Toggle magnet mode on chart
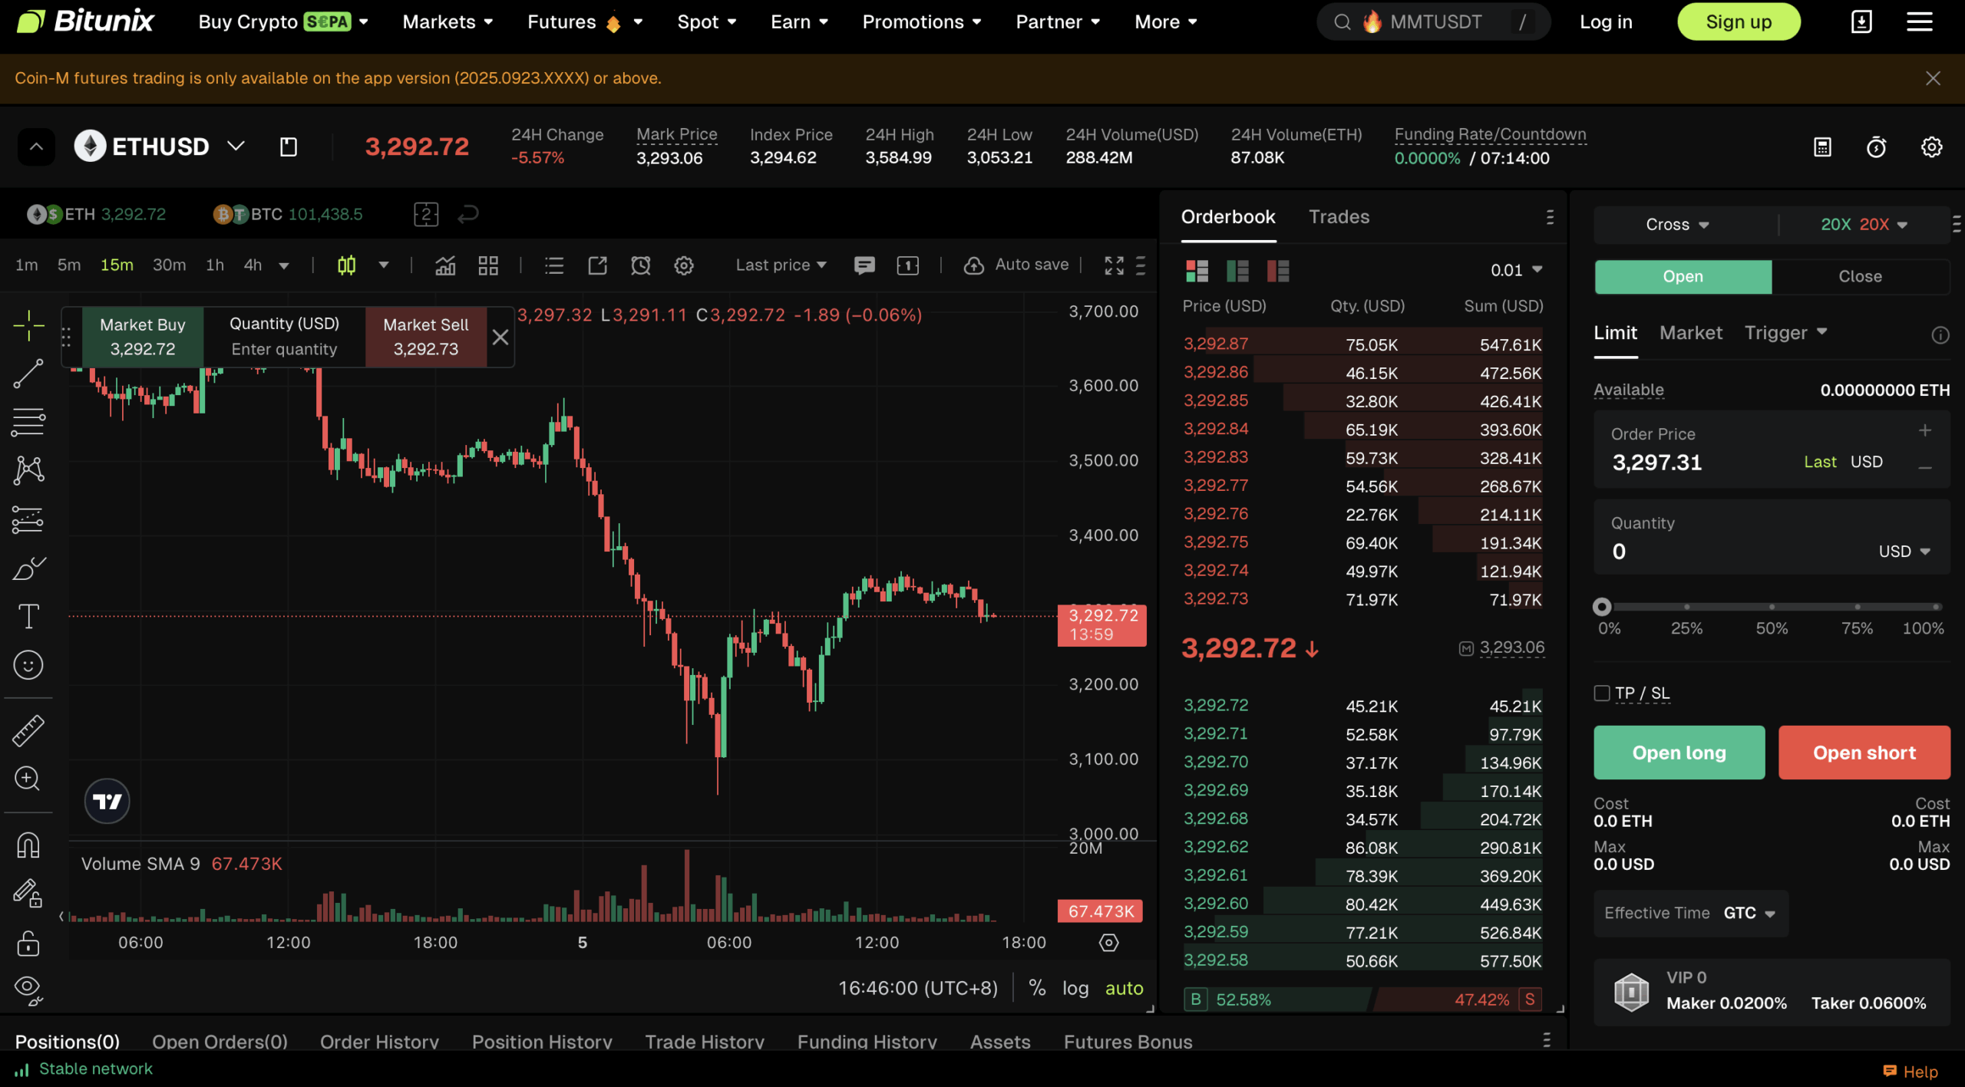 (28, 845)
